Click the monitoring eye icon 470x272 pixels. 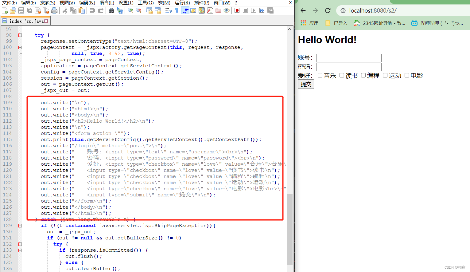click(227, 11)
